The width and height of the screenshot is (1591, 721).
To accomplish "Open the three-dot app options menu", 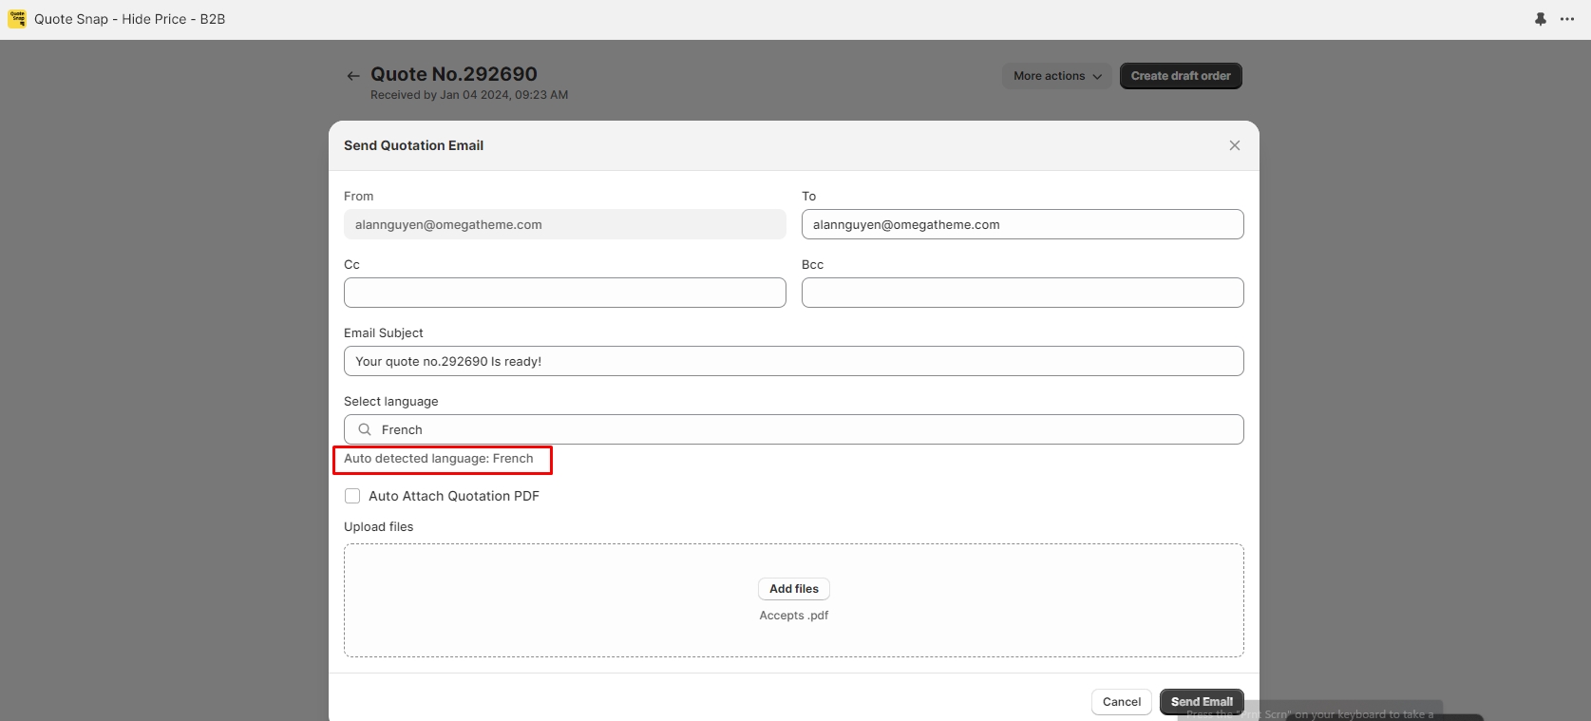I will coord(1567,19).
